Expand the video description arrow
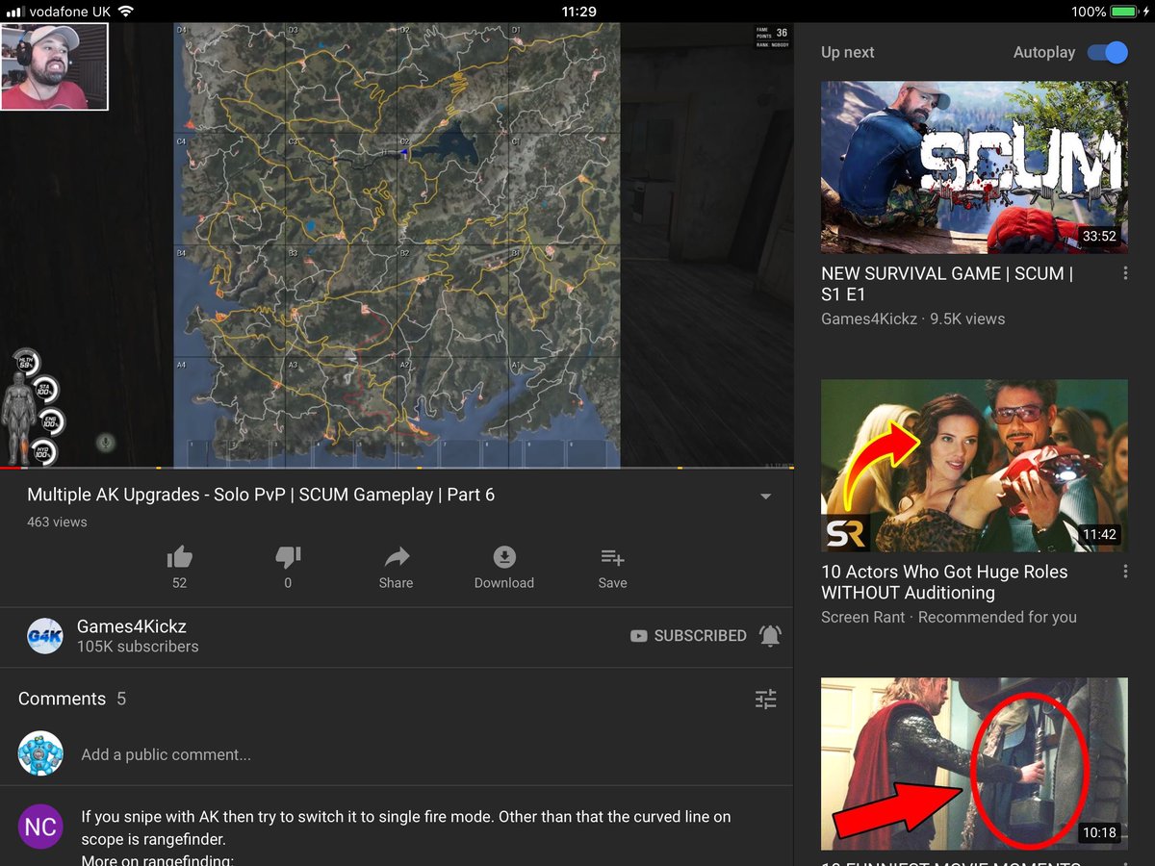 click(x=766, y=497)
